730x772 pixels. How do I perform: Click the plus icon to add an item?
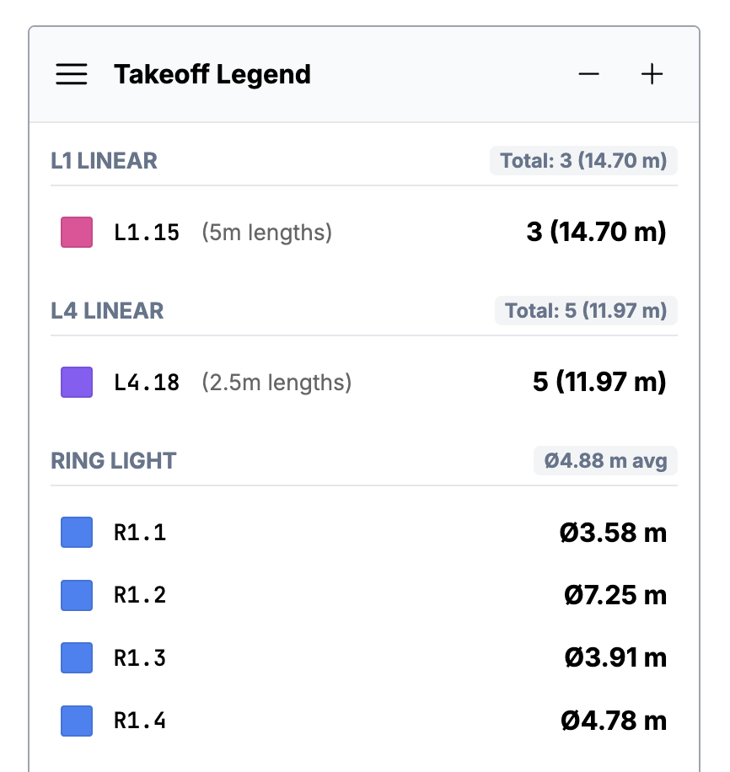pyautogui.click(x=652, y=74)
